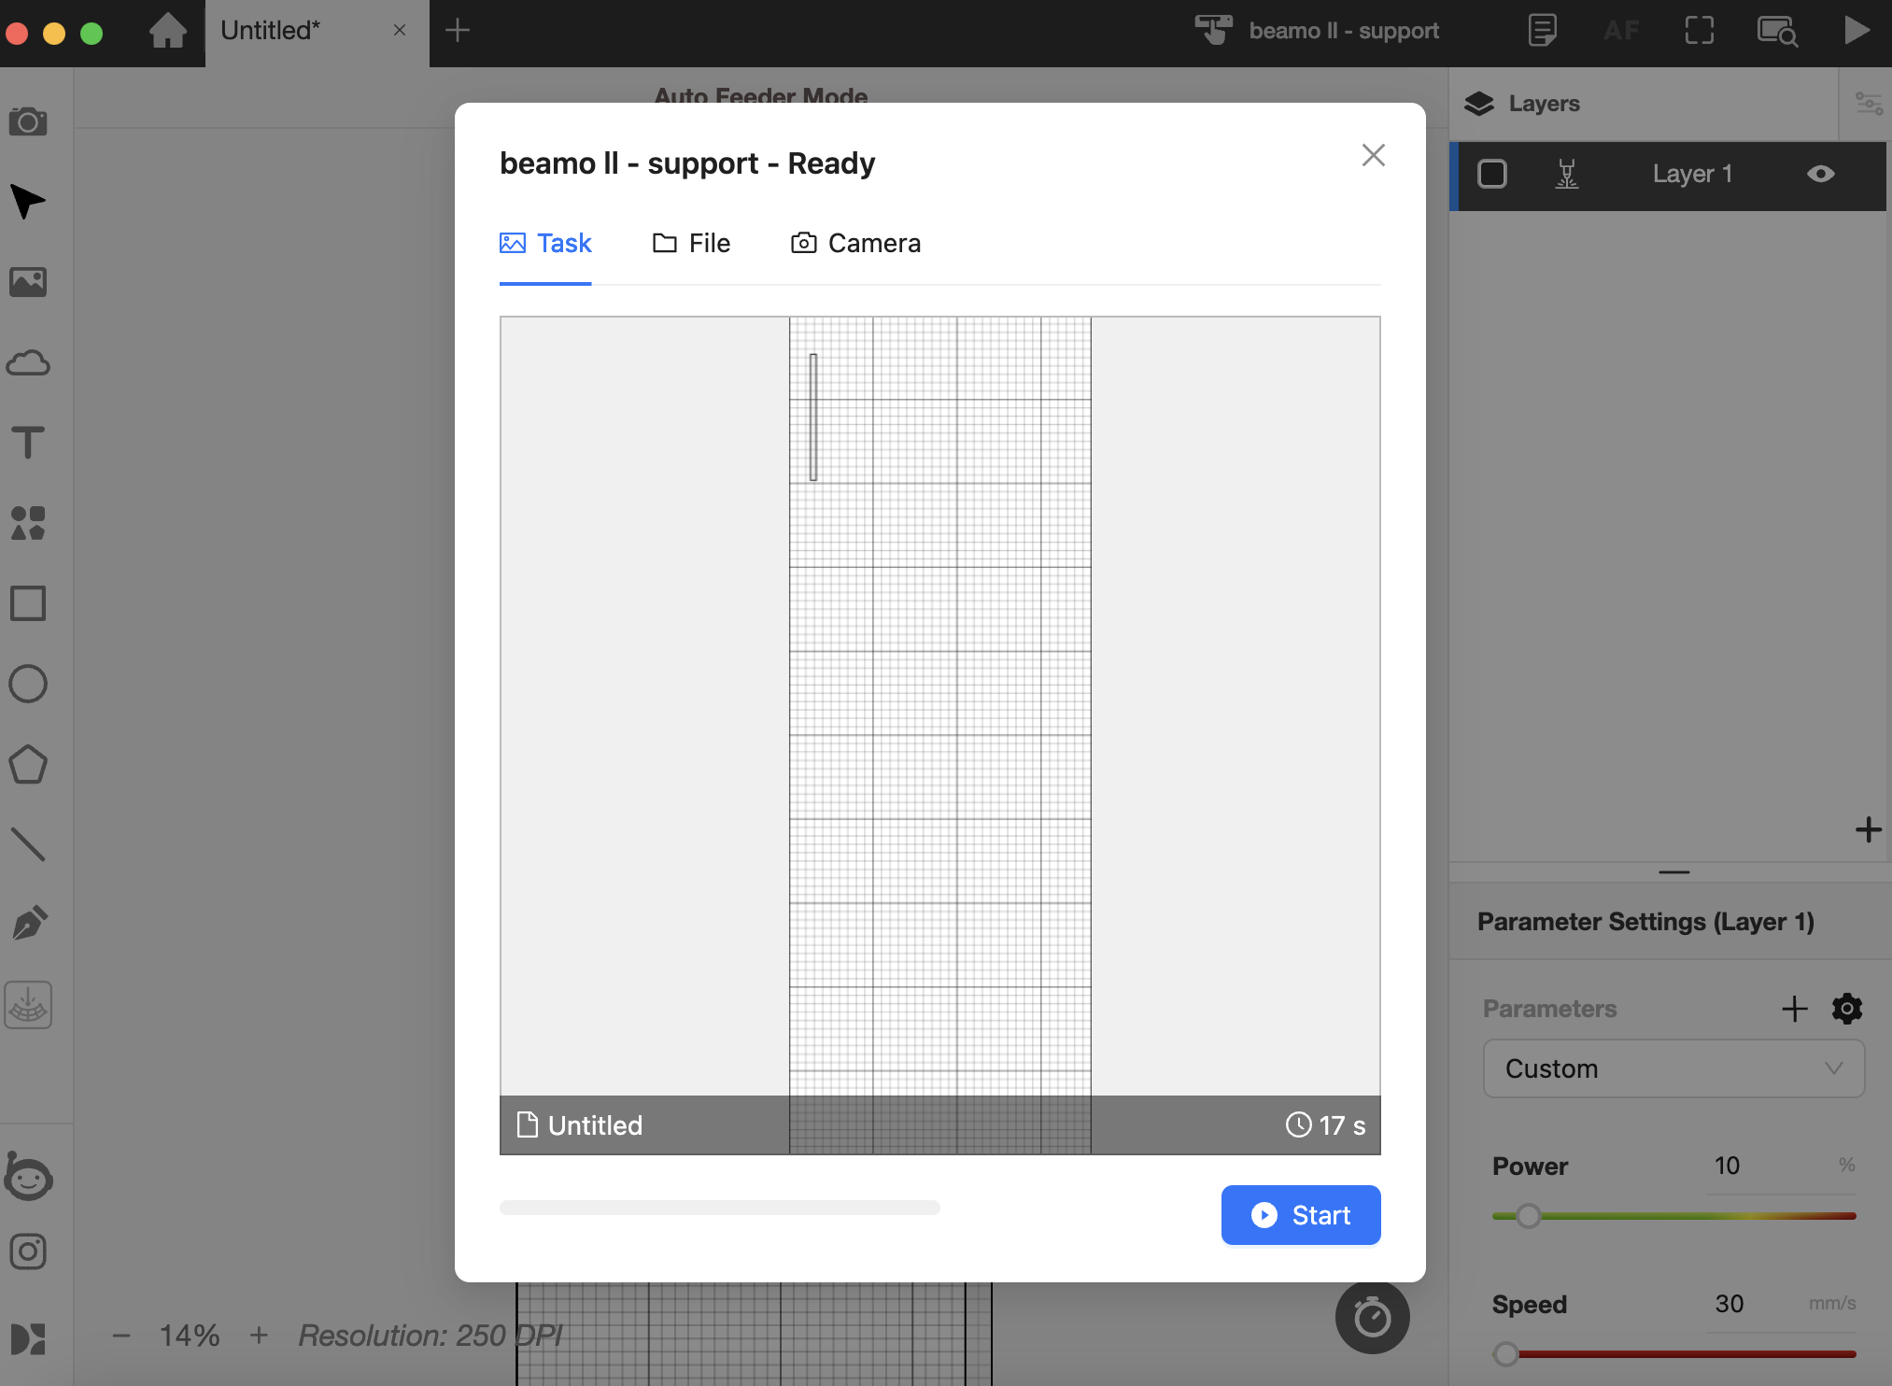Click the Untitled file name label
The height and width of the screenshot is (1386, 1892).
point(579,1125)
